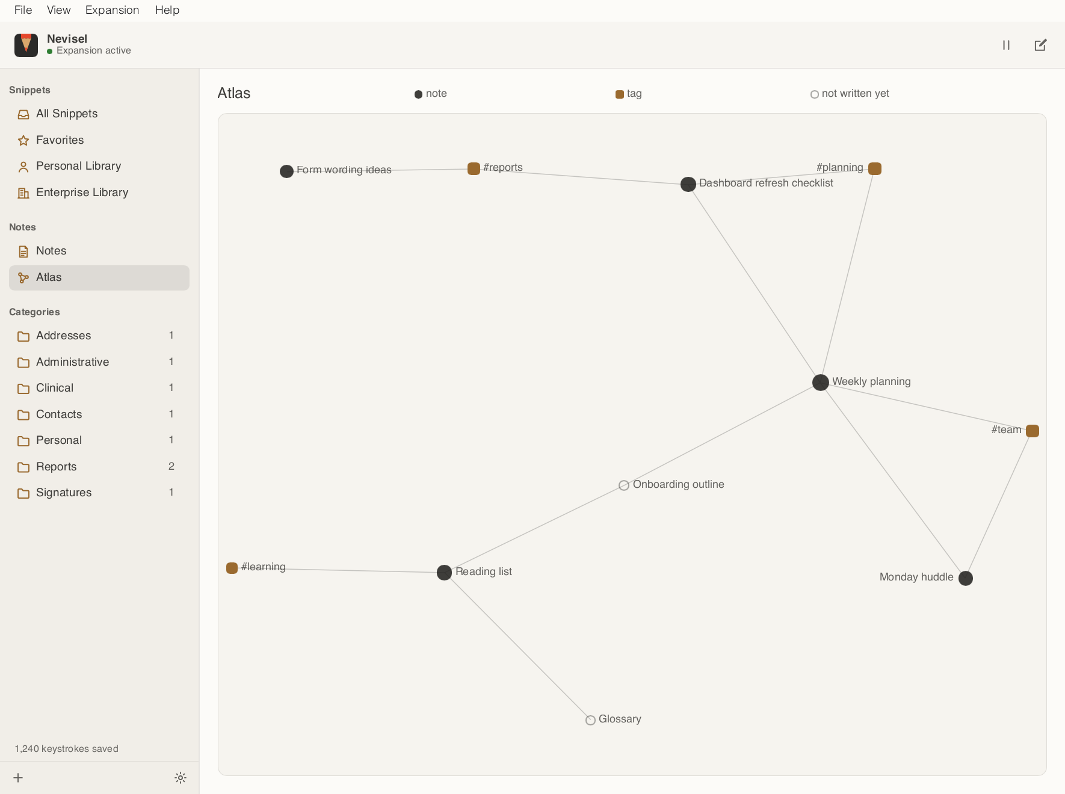Viewport: 1065px width, 794px height.
Task: Open the Notes section
Action: coord(99,251)
